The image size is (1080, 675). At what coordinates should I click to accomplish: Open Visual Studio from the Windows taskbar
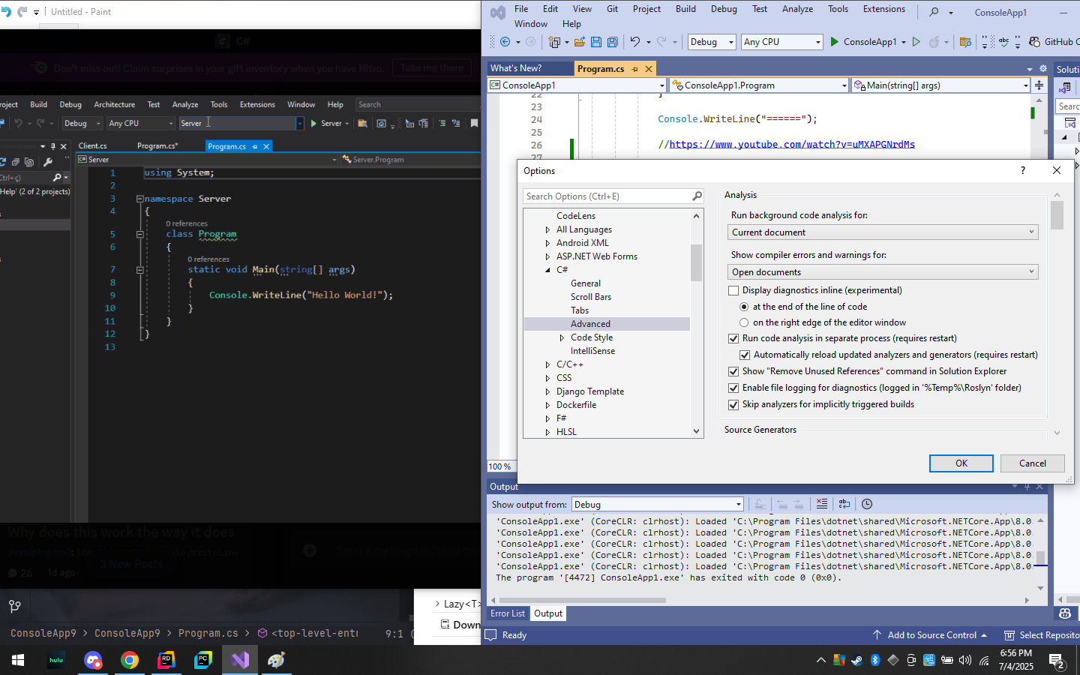pos(240,660)
